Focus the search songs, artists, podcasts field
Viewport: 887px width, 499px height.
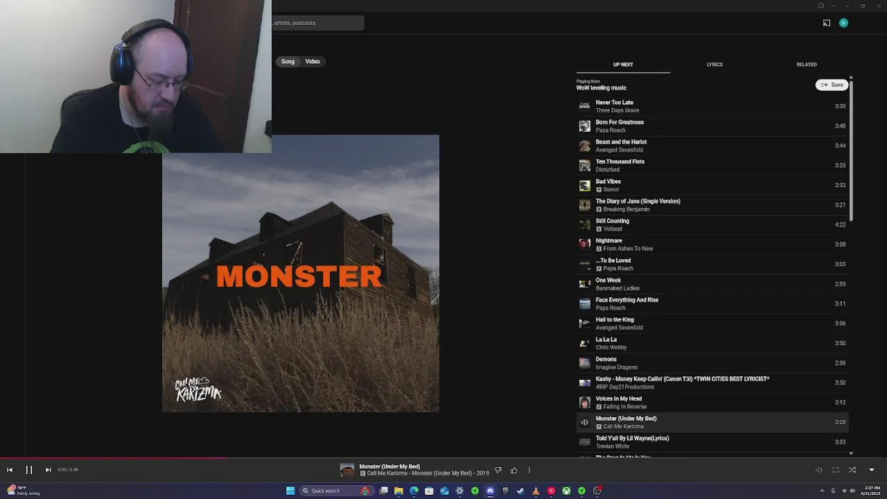click(317, 23)
